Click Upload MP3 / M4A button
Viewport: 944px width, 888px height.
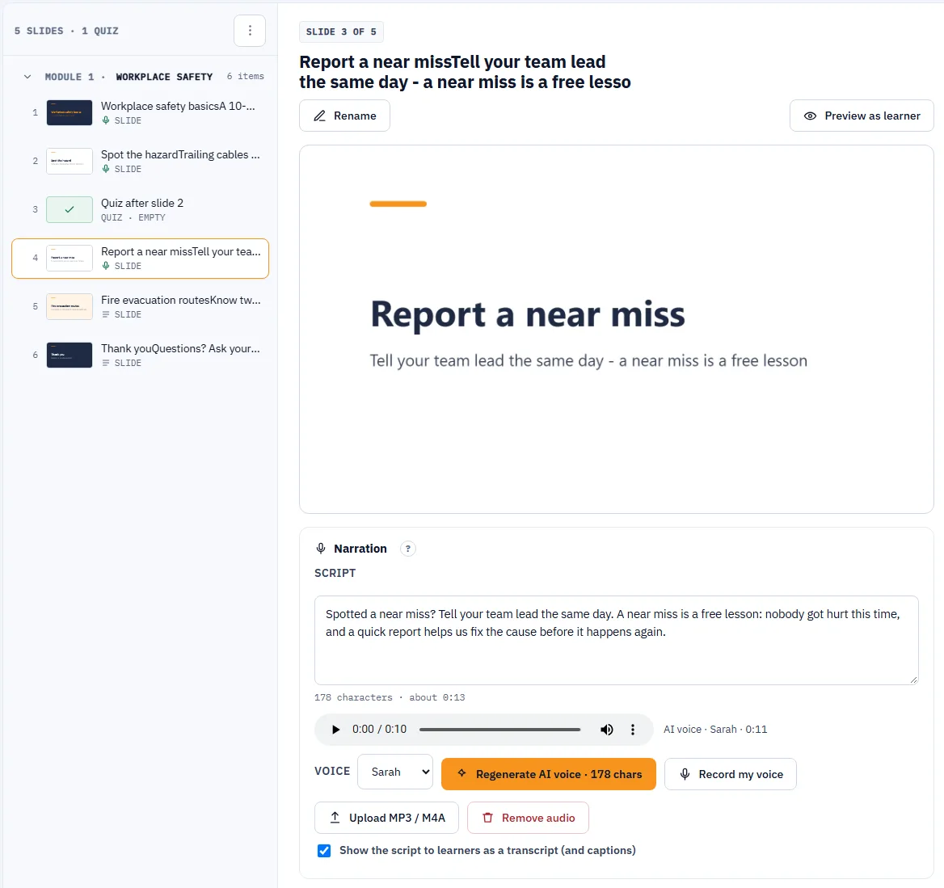pyautogui.click(x=386, y=818)
